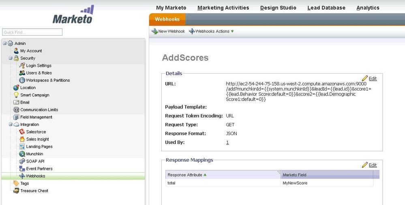Click the SOAP API gear icon
This screenshot has height=205, width=405.
tap(22, 161)
